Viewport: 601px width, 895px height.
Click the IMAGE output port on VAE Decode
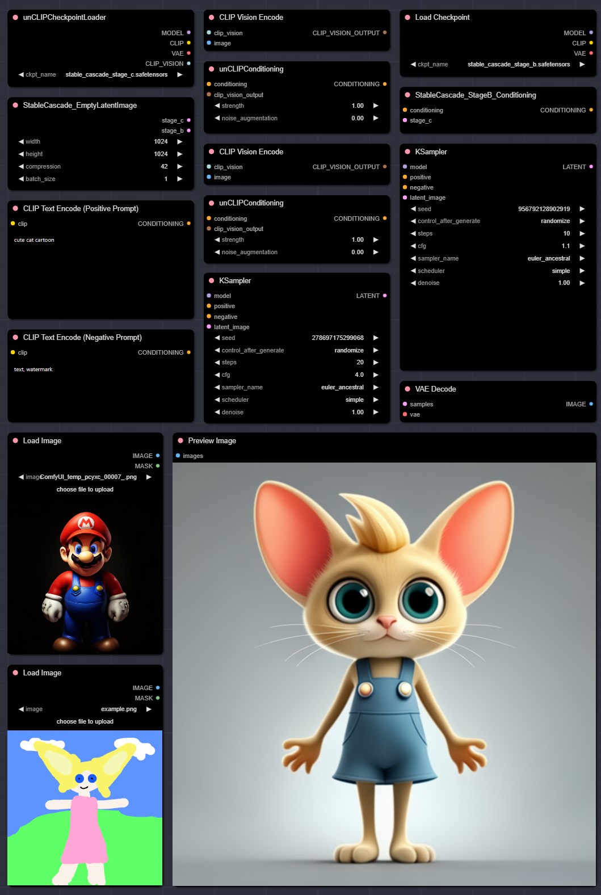[591, 404]
